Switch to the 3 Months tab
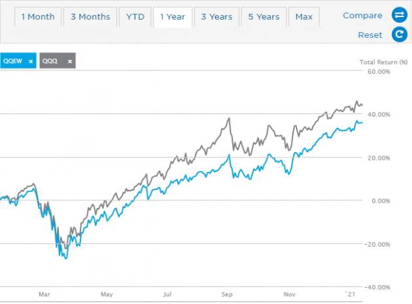Viewport: 412px width, 304px height. [x=90, y=16]
